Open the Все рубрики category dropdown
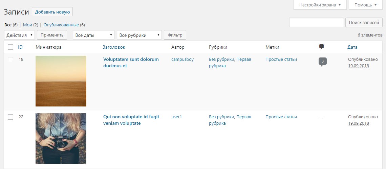 139,35
